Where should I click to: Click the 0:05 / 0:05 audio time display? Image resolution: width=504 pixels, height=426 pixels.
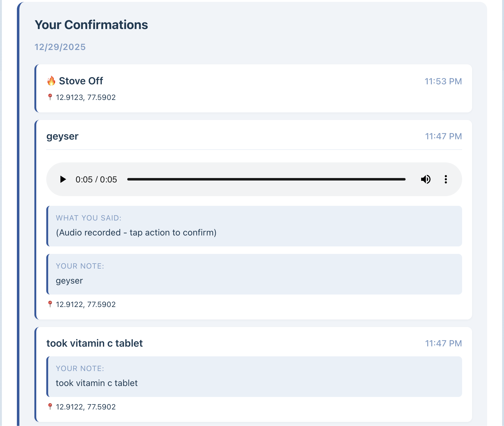(96, 180)
